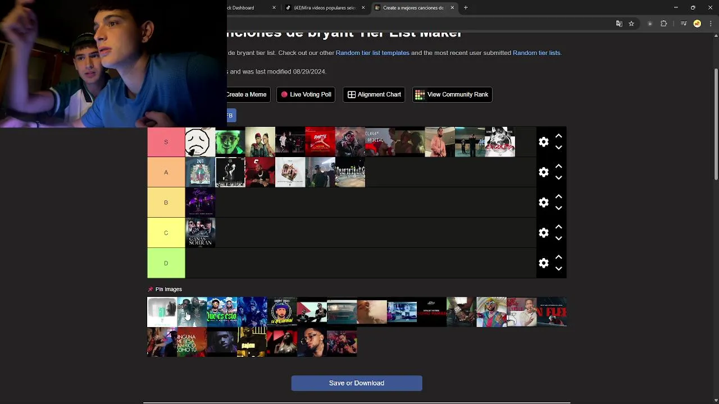Open settings gear for S tier row
Image resolution: width=719 pixels, height=404 pixels.
543,142
